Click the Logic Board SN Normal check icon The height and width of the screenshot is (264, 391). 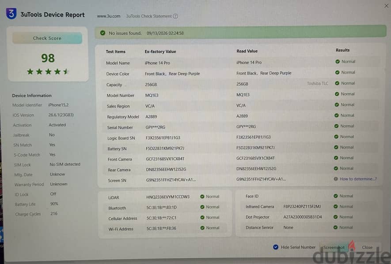[336, 137]
